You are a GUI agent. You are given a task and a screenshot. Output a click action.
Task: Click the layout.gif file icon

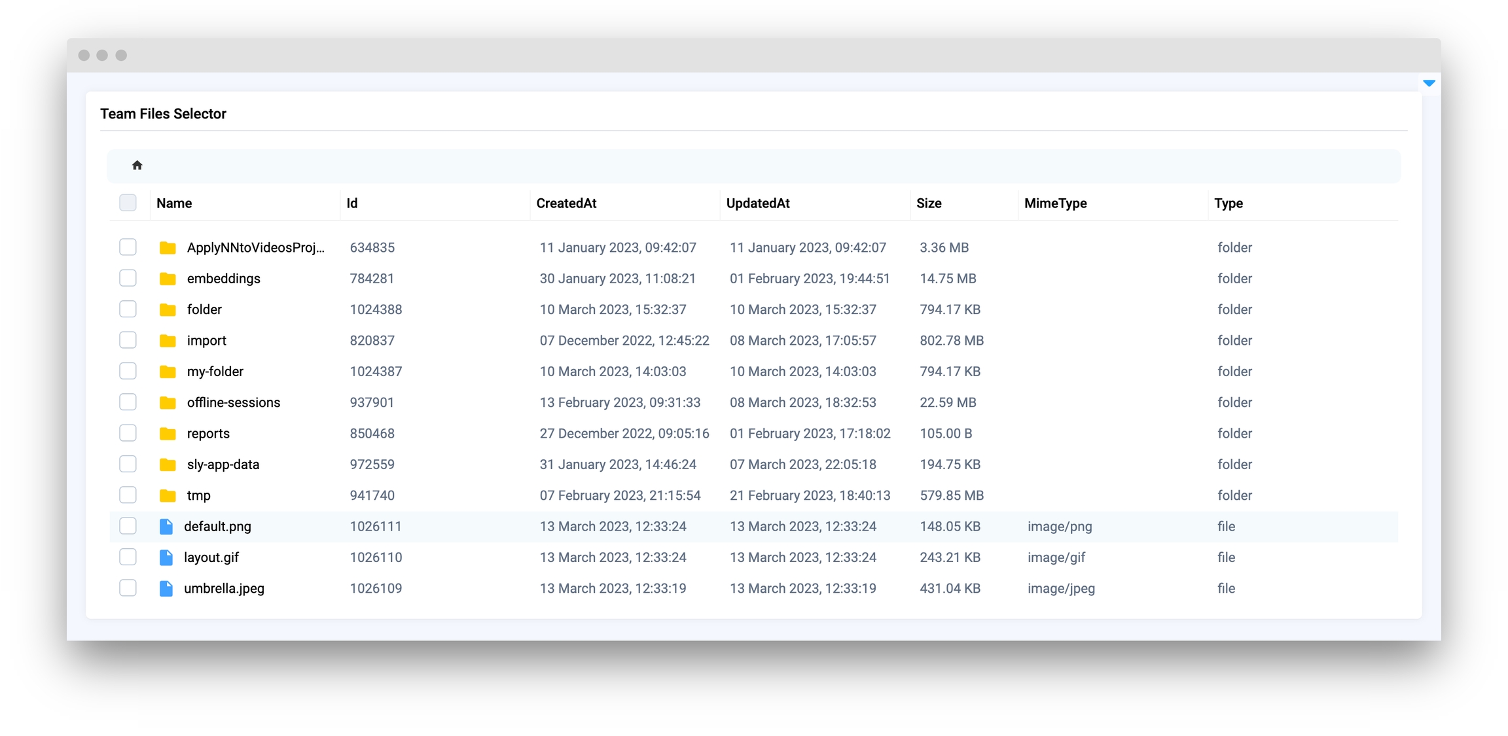point(166,557)
